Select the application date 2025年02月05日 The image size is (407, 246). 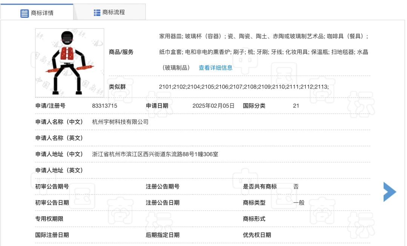(x=213, y=106)
